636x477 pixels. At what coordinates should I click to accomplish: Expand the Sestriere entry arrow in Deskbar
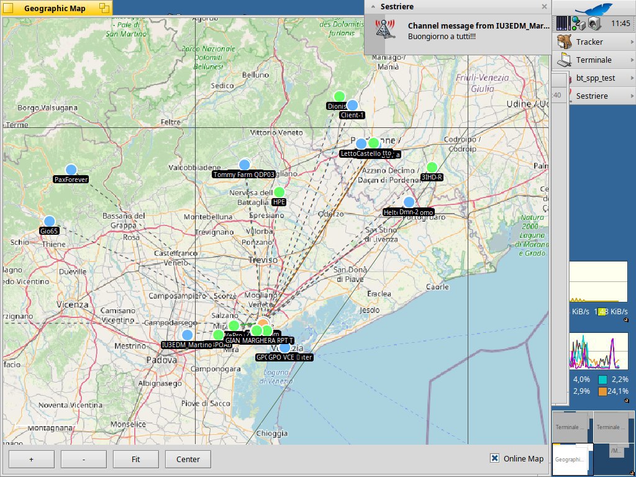tap(632, 96)
